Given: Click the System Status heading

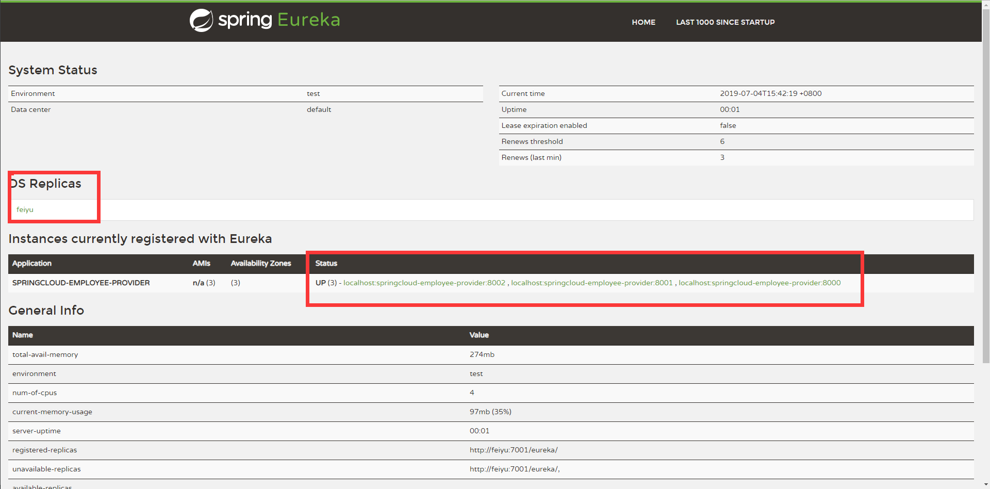Looking at the screenshot, I should click(x=53, y=70).
